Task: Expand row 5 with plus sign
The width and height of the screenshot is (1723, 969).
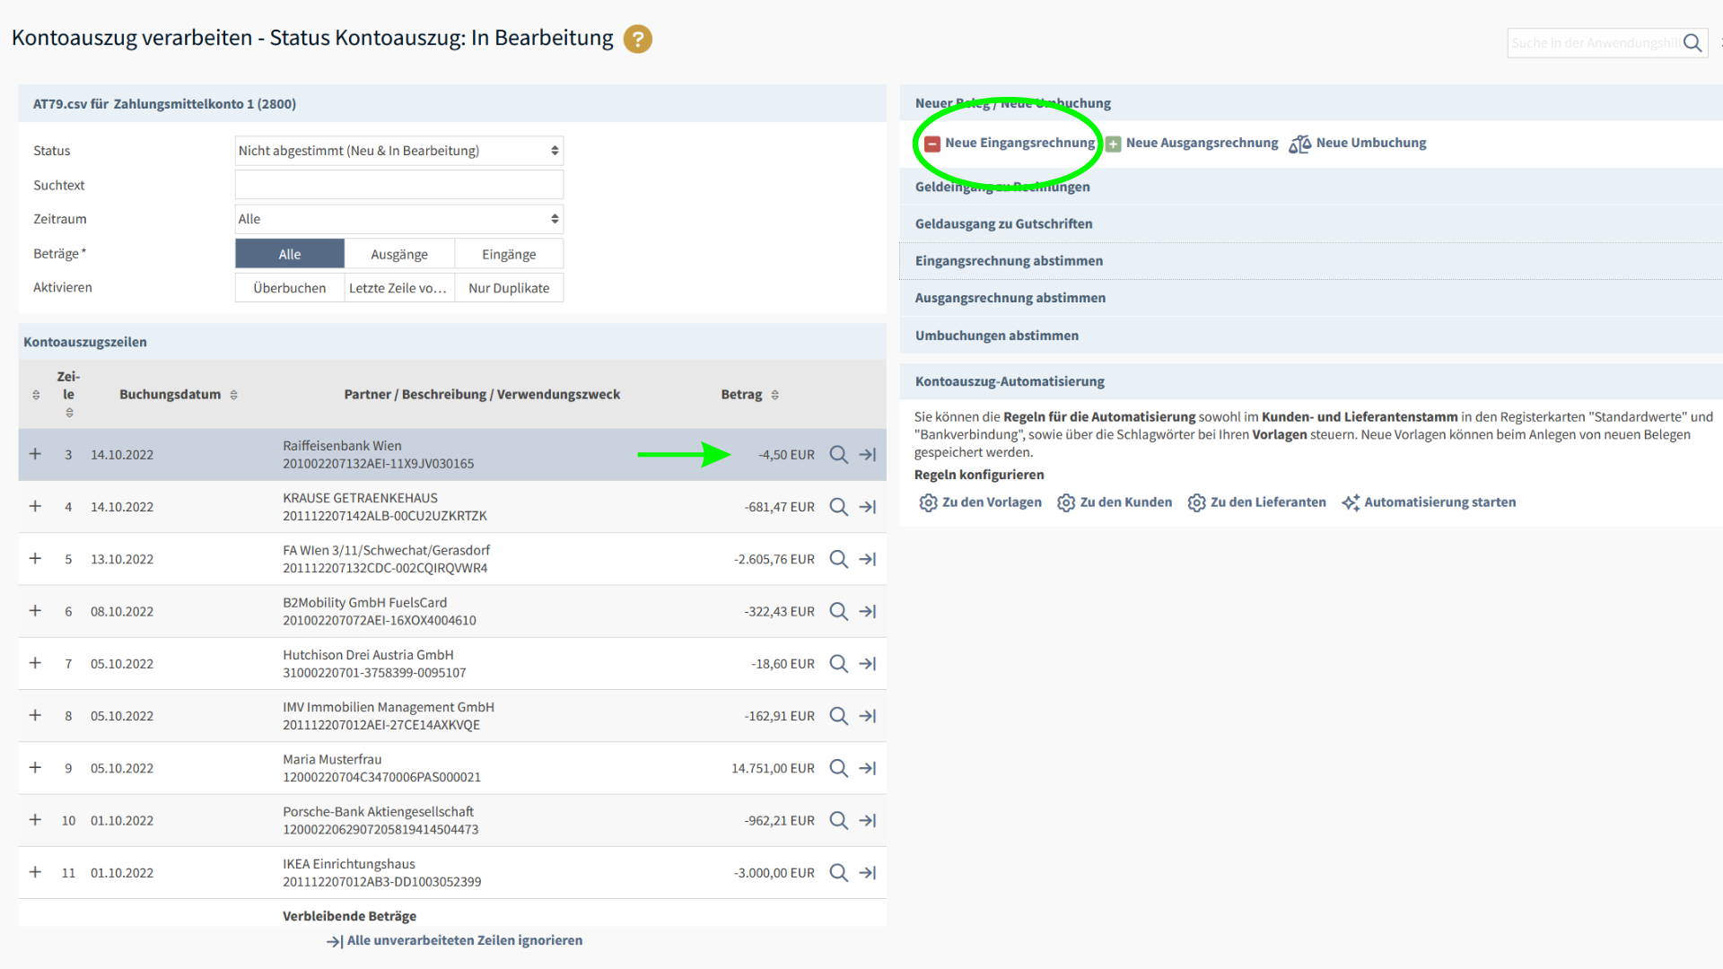Action: point(35,559)
